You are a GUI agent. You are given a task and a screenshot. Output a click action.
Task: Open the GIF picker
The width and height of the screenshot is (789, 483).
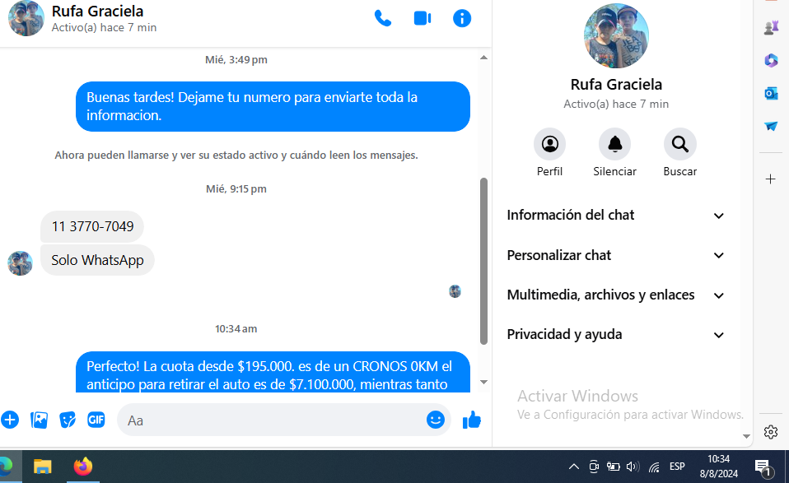(96, 420)
